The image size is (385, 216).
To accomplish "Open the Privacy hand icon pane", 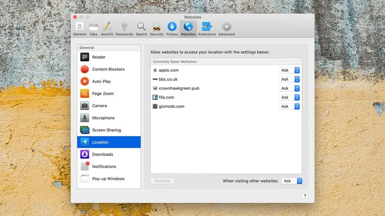I will point(172,28).
